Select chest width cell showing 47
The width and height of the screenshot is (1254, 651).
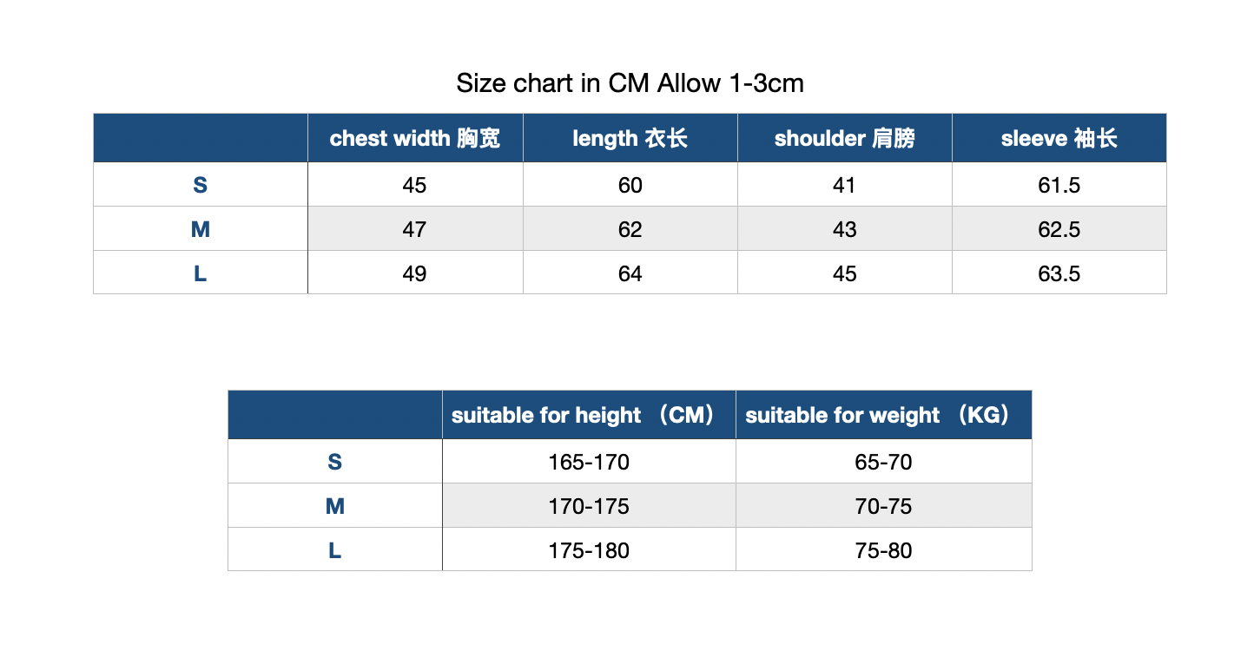415,229
